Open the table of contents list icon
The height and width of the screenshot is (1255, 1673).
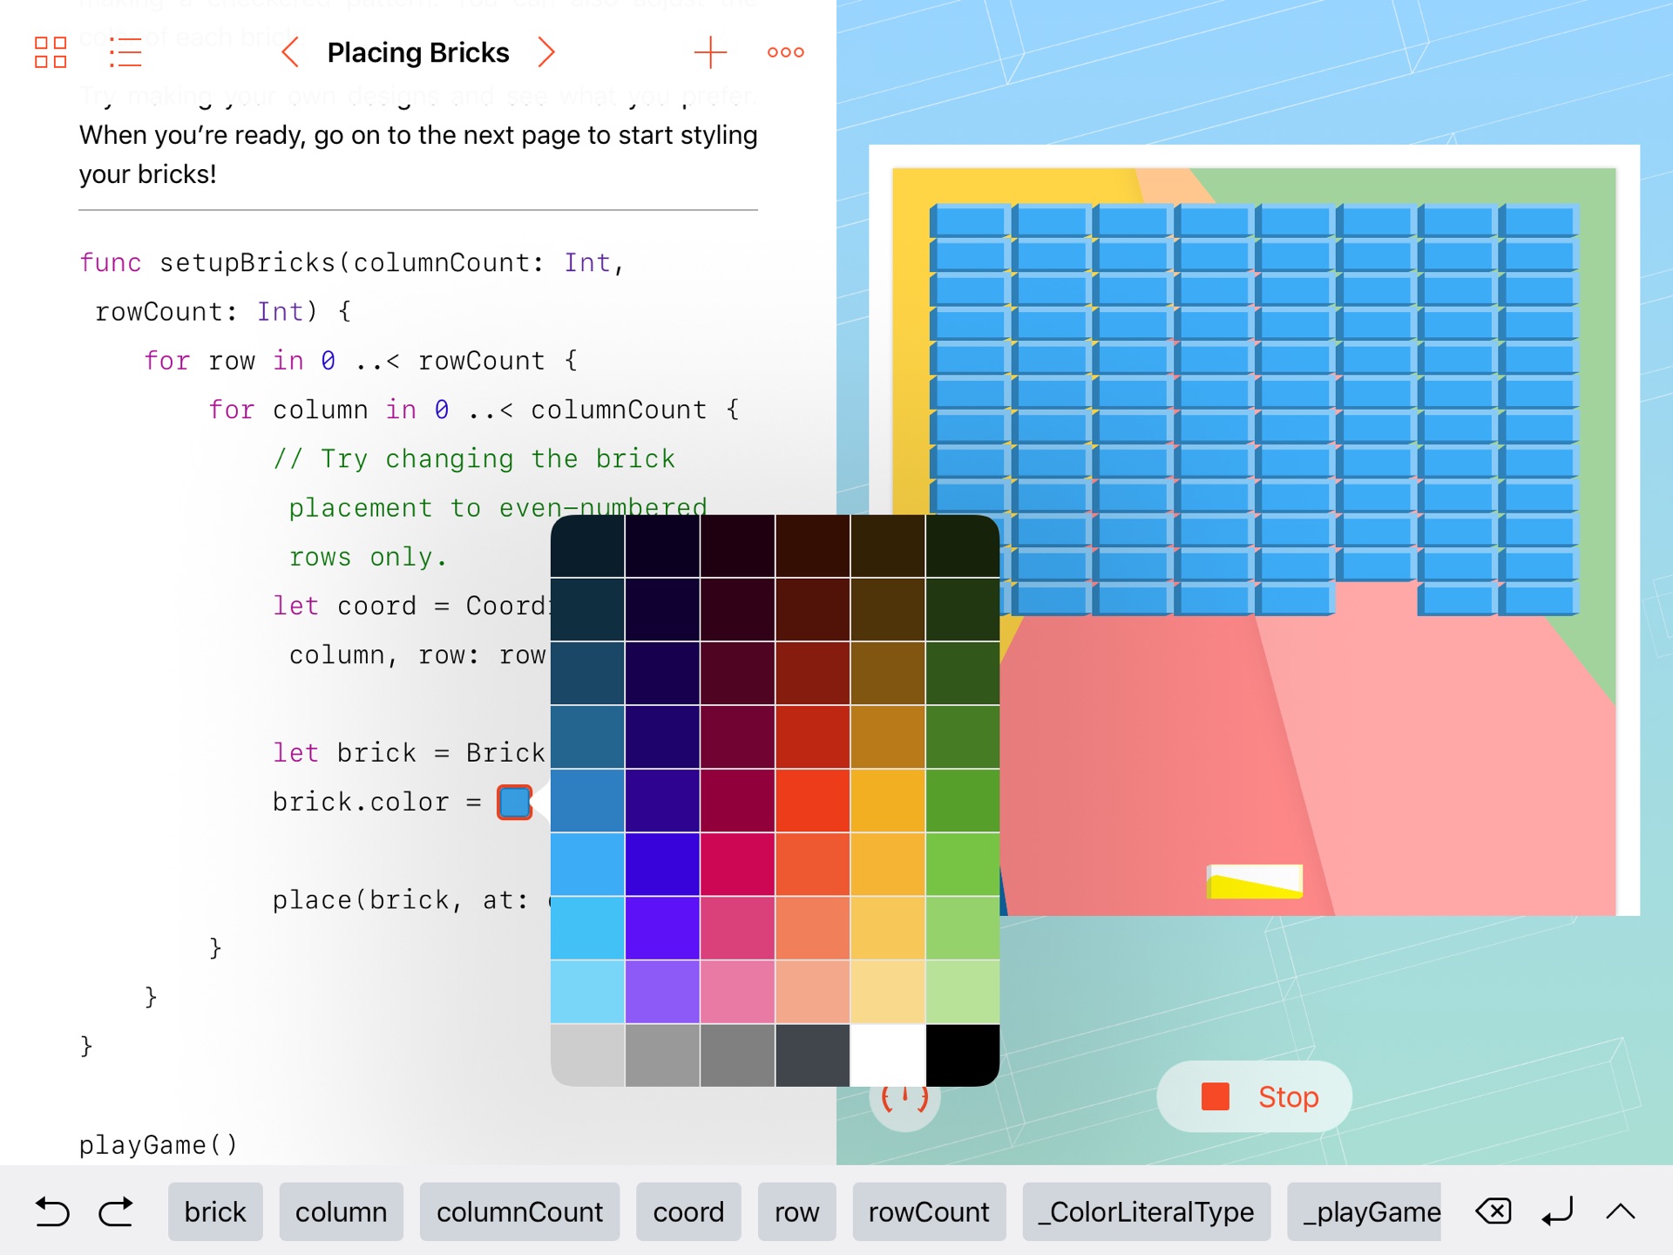point(125,52)
